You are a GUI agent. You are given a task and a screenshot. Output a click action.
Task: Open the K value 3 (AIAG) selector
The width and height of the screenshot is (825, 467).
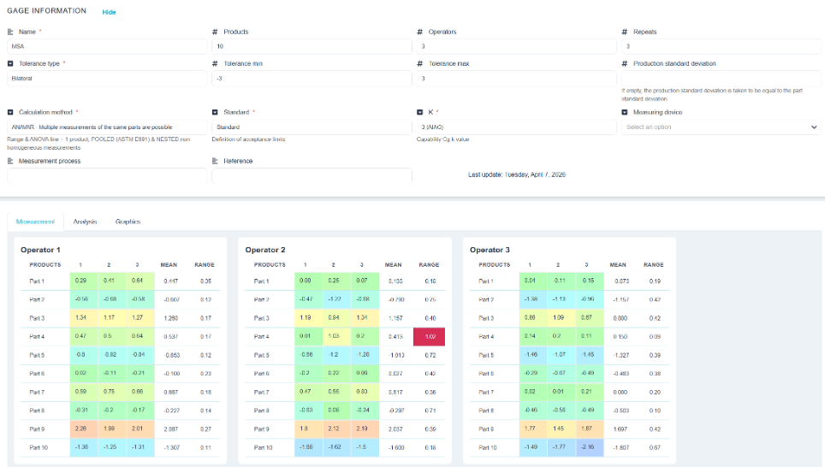tap(516, 127)
